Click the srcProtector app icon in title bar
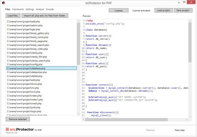 click(x=4, y=3)
